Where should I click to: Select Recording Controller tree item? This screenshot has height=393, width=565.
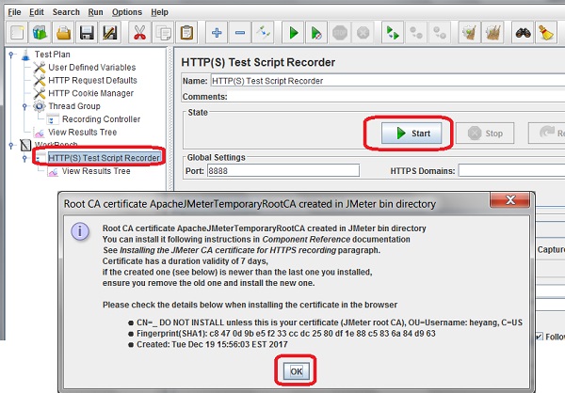tap(101, 119)
